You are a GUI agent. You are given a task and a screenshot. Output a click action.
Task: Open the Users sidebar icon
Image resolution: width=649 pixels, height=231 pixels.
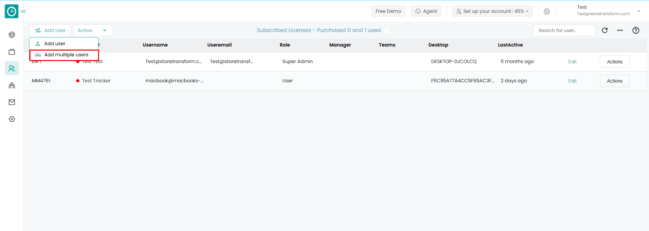pyautogui.click(x=12, y=68)
